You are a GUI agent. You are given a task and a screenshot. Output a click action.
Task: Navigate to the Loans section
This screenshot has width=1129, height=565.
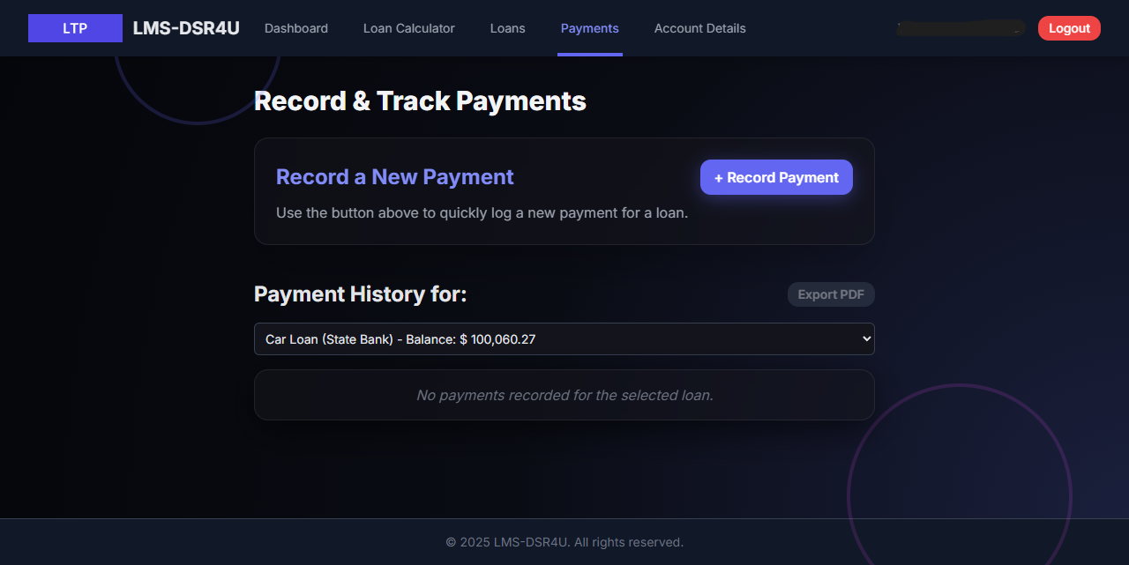point(507,28)
